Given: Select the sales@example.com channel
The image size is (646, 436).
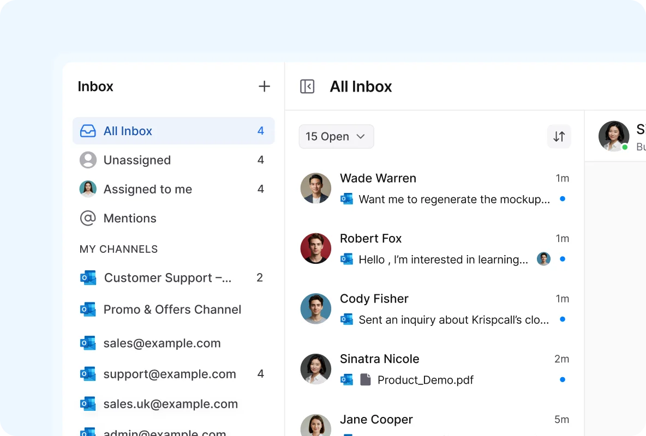Looking at the screenshot, I should coord(174,343).
